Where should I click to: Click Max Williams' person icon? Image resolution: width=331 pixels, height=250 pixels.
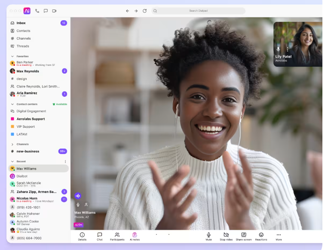coord(86,204)
